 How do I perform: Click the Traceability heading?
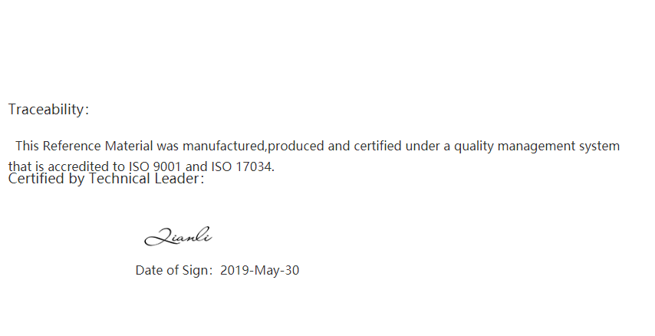(x=48, y=110)
